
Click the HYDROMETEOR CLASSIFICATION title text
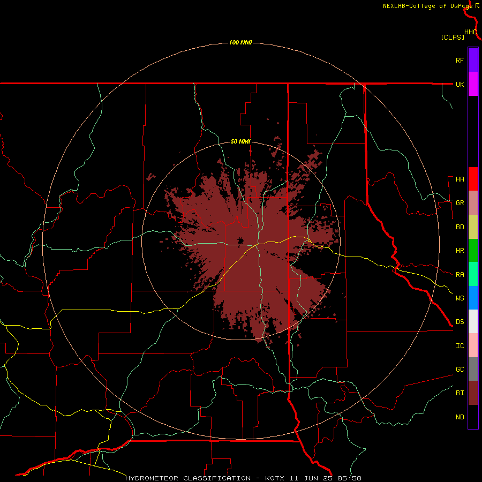[x=188, y=478]
